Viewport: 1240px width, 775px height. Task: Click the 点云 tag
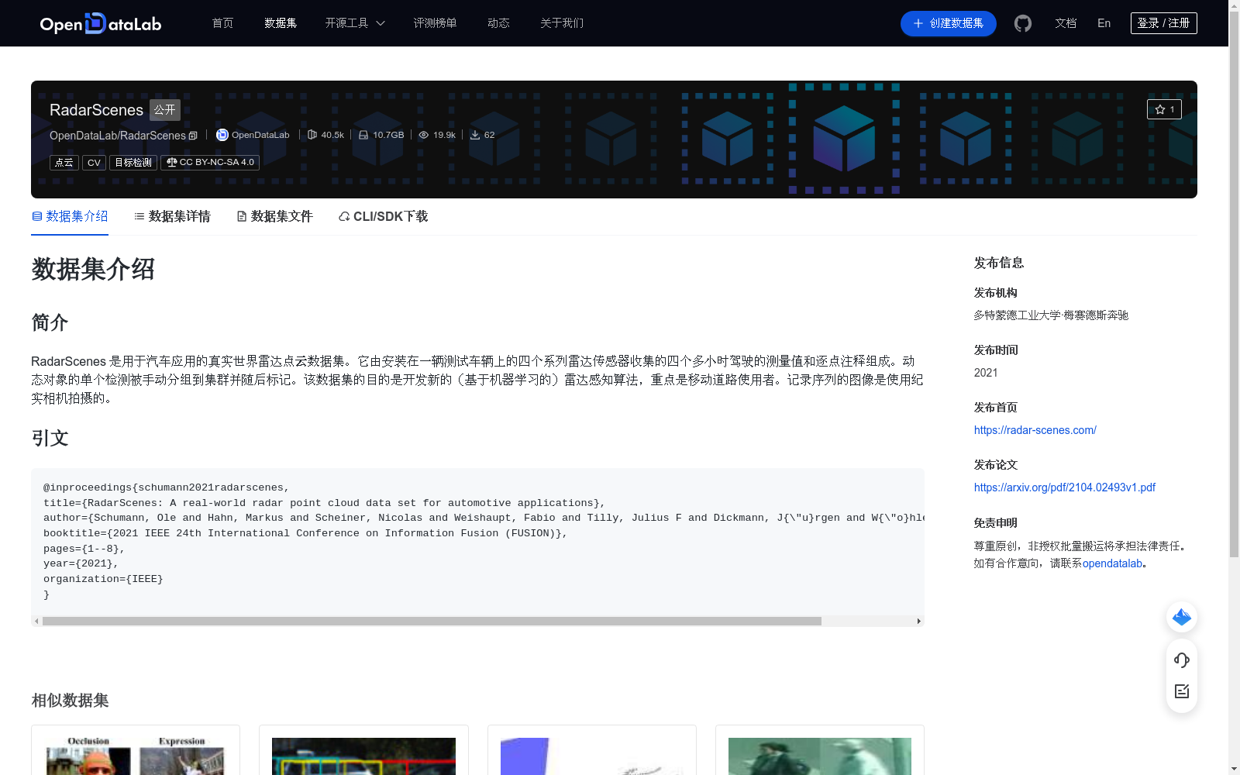pyautogui.click(x=64, y=163)
